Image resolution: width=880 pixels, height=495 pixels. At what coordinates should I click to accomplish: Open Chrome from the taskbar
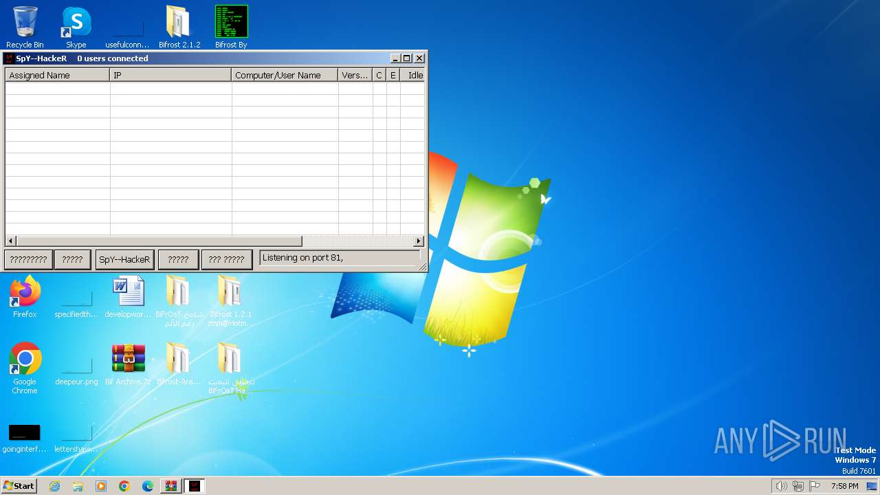point(124,486)
